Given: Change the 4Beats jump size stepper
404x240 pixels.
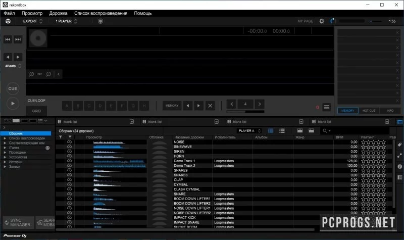Looking at the screenshot, I should tap(13, 66).
